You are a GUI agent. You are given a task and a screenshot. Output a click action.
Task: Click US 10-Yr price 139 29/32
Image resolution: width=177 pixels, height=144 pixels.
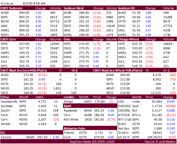tap(154, 137)
